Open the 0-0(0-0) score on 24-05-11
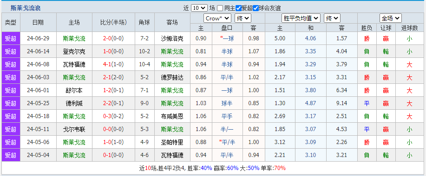426x176 pixels. (113, 129)
